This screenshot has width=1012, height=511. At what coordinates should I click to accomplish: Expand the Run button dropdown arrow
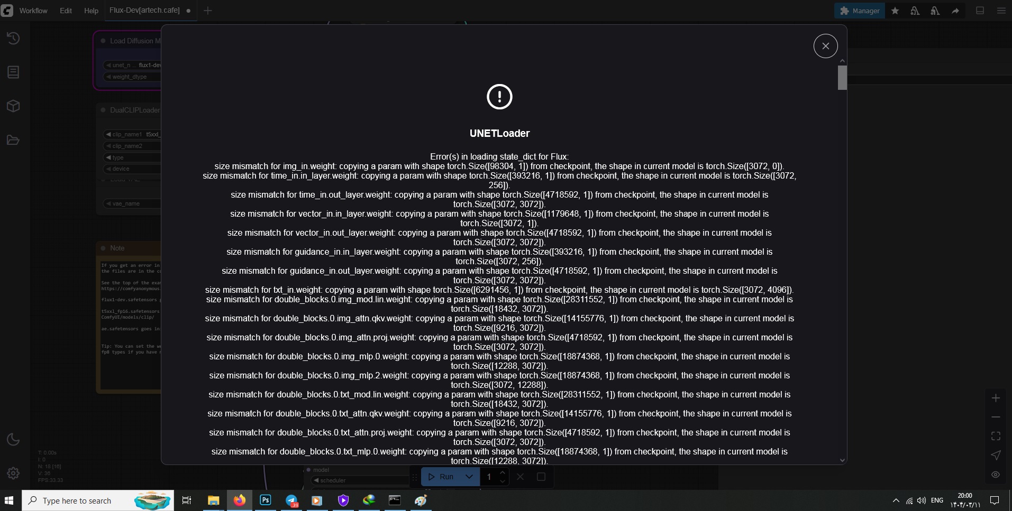(x=469, y=477)
